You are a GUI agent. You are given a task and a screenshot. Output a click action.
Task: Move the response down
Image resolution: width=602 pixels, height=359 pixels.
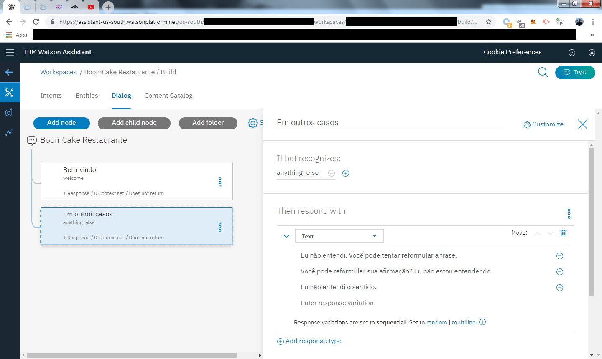550,233
